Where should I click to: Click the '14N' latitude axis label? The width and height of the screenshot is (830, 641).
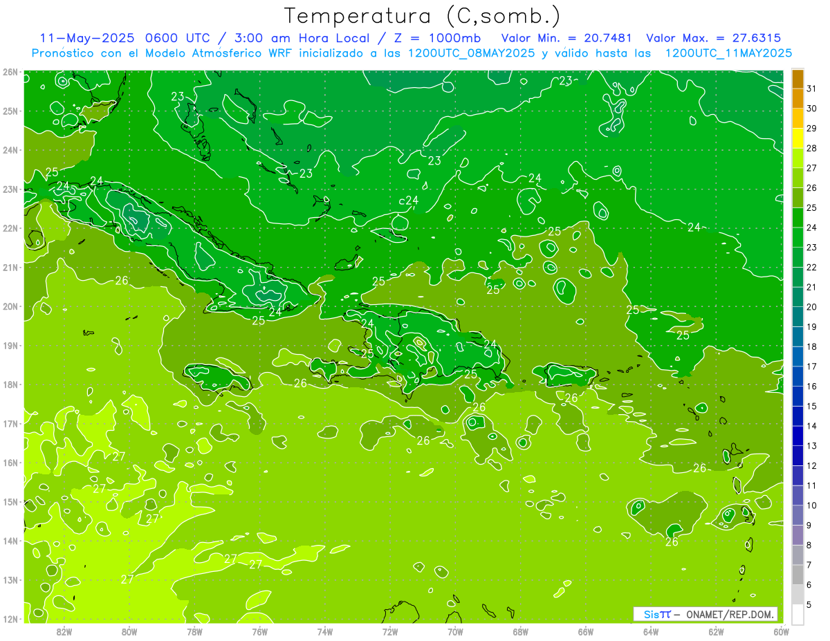(x=10, y=541)
